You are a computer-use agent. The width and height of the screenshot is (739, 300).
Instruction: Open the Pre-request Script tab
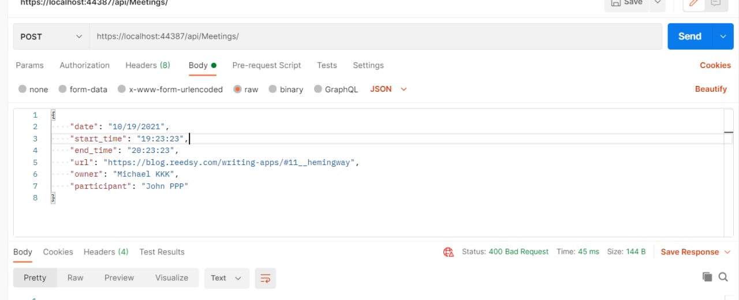pos(267,65)
